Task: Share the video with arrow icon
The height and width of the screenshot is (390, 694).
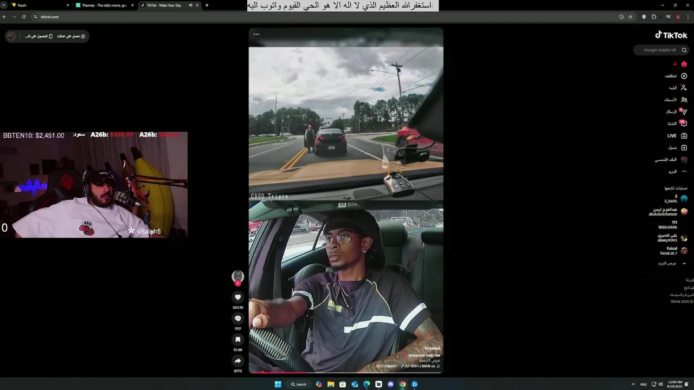Action: coord(237,361)
